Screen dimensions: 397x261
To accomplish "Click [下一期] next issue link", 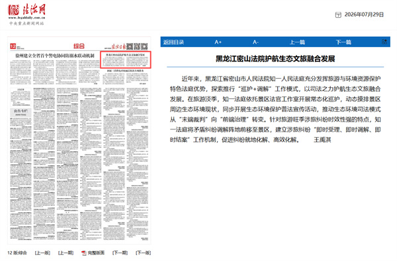I will pyautogui.click(x=120, y=253).
